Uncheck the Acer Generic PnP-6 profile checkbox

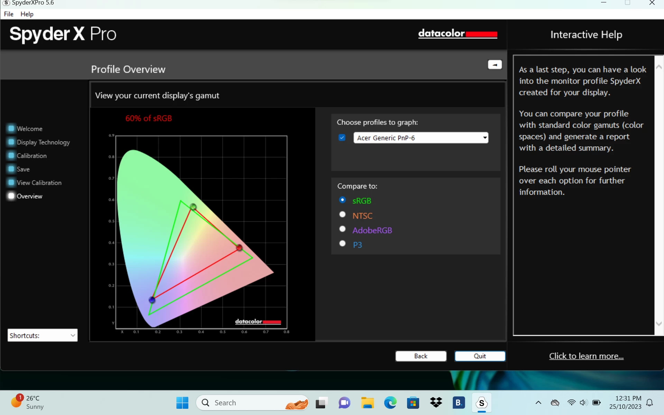[342, 138]
